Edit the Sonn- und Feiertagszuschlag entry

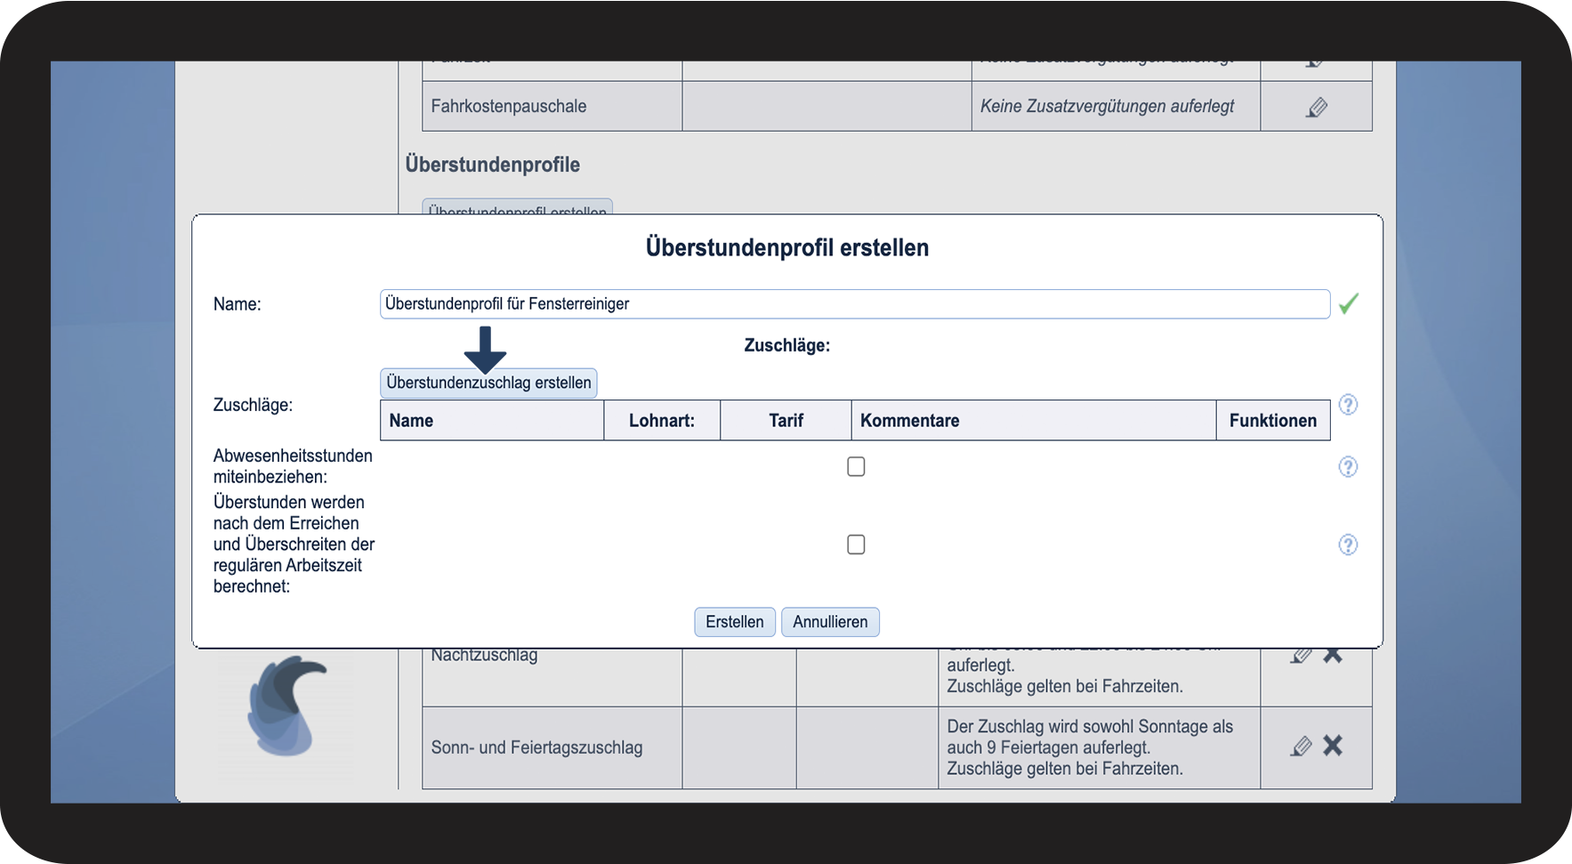pos(1302,746)
